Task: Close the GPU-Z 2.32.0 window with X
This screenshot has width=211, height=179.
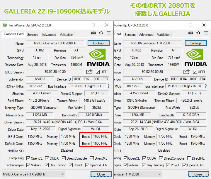Action: pyautogui.click(x=107, y=25)
